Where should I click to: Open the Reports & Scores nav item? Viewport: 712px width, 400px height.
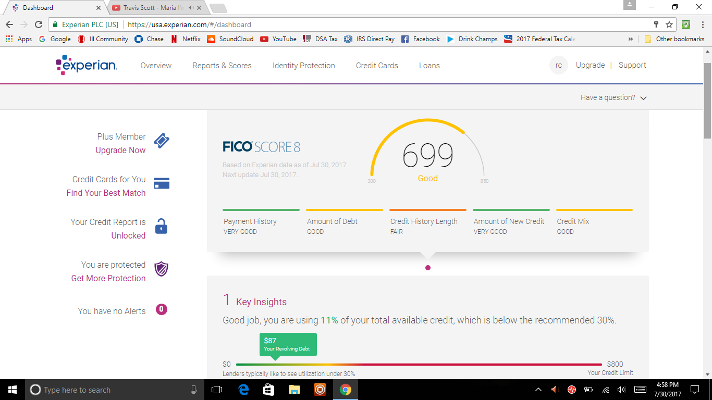coord(222,66)
